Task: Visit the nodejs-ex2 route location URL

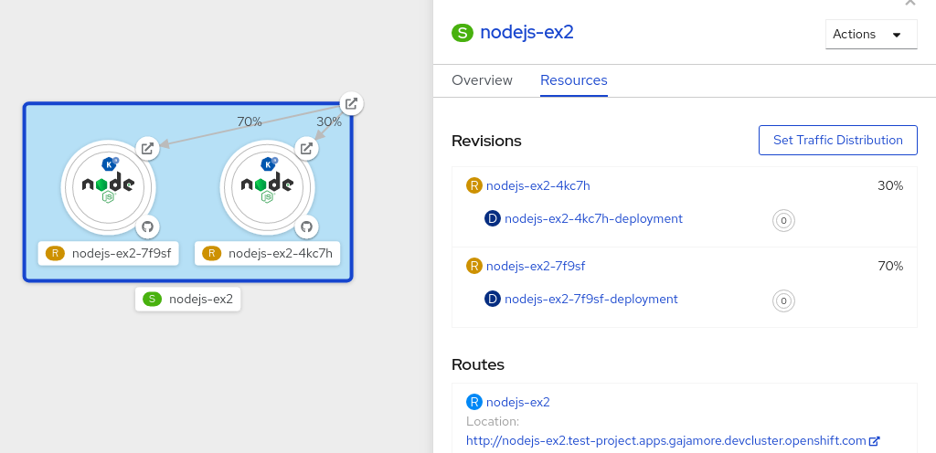Action: tap(665, 440)
